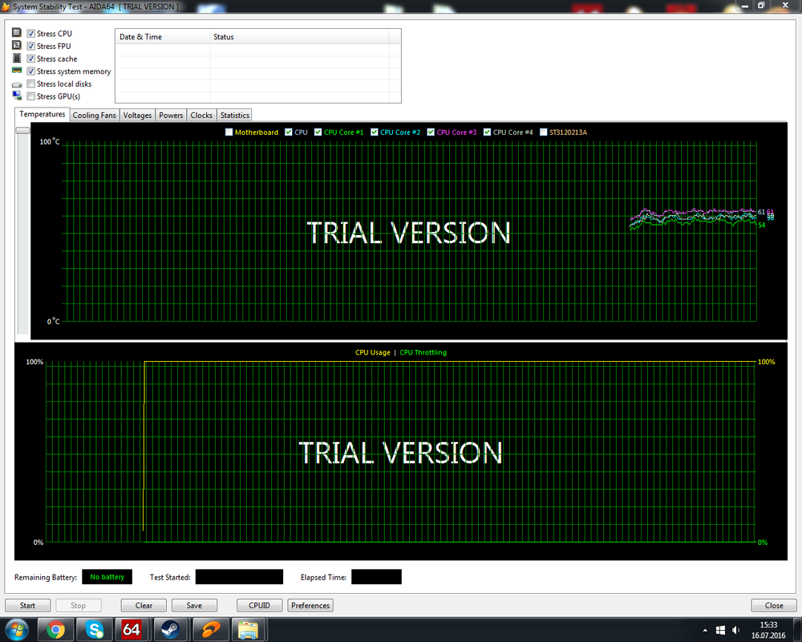Click the CPU Usage legend label
Viewport: 802px width, 642px height.
point(372,352)
